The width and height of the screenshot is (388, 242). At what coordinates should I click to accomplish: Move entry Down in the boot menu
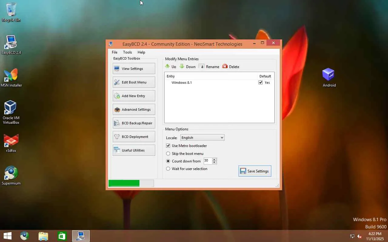(187, 67)
